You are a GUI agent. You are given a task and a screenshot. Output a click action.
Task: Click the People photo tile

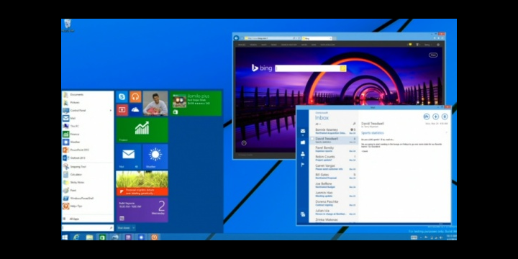[155, 104]
